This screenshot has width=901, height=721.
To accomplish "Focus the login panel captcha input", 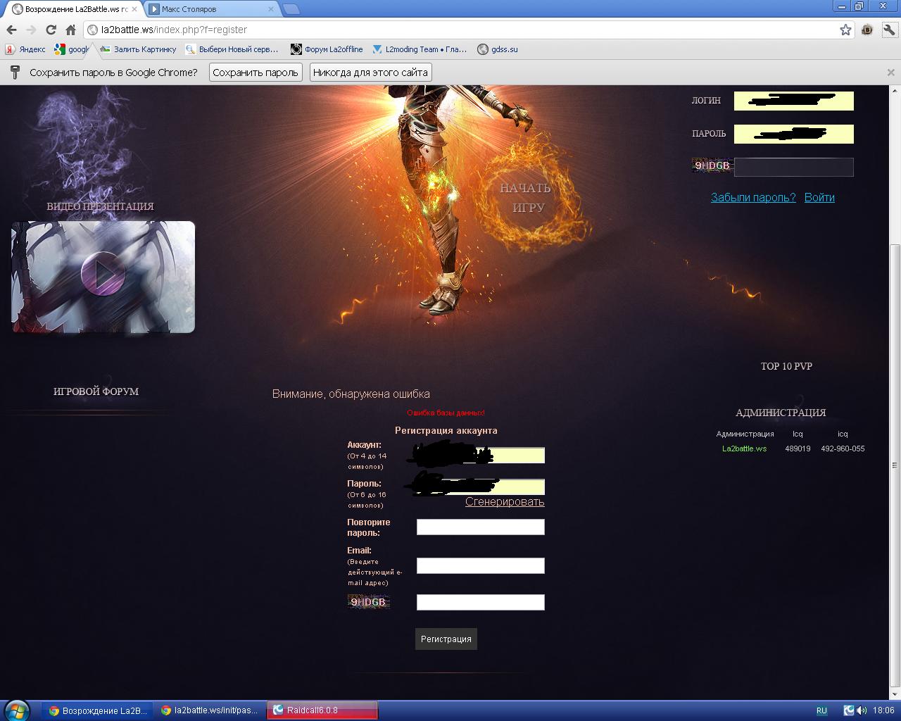I will [x=794, y=167].
